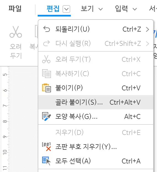Expand the 보기 dropdown chevron
Viewport: 157px width, 172px height.
click(x=101, y=9)
